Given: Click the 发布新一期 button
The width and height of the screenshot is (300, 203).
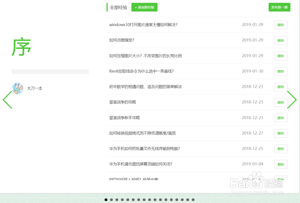Looking at the screenshot, I should click(x=279, y=7).
